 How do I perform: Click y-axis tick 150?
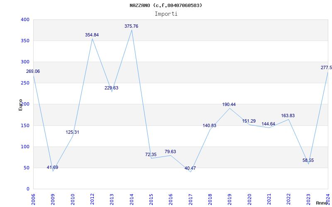pyautogui.click(x=25, y=126)
